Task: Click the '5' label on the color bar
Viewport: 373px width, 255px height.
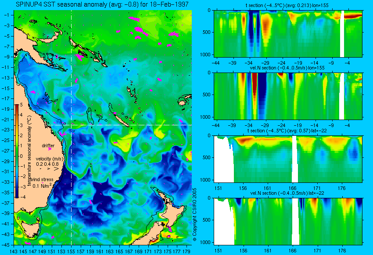Action: [x=21, y=105]
